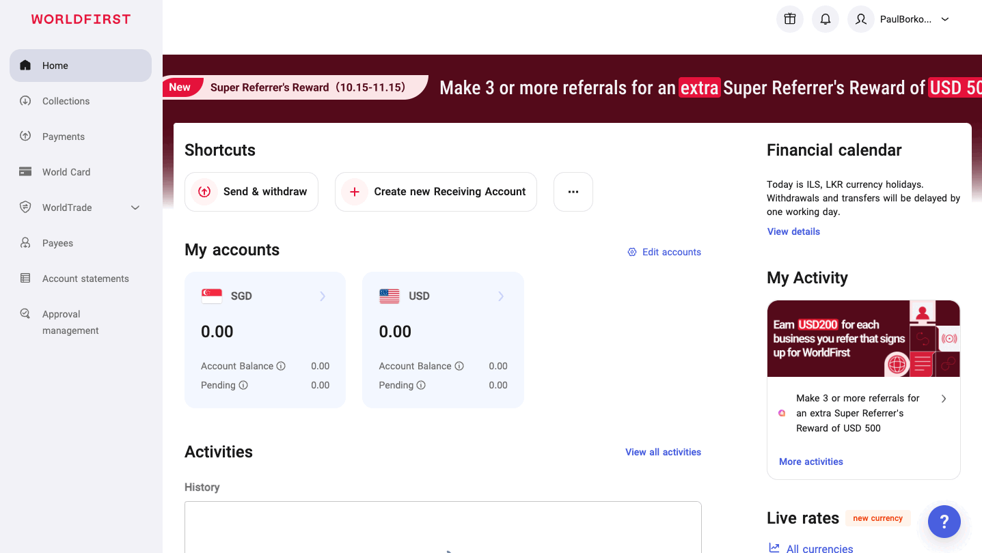Click the Send & withdraw shortcut
The width and height of the screenshot is (982, 553).
(251, 192)
